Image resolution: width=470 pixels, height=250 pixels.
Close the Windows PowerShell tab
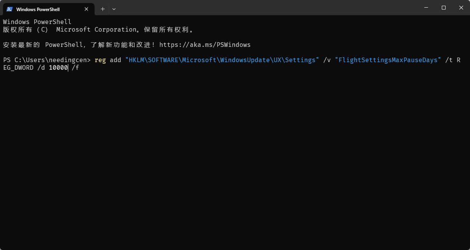pos(87,9)
